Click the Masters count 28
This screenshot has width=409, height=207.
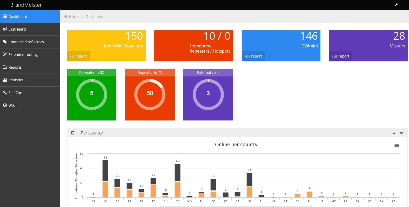399,36
